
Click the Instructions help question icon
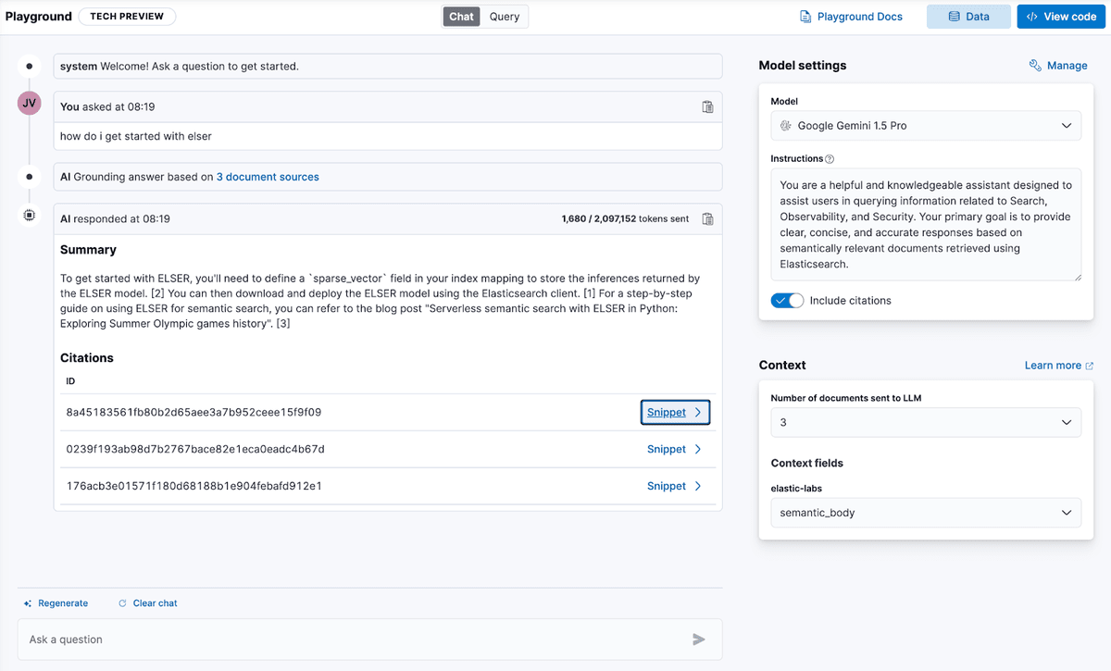click(x=830, y=159)
